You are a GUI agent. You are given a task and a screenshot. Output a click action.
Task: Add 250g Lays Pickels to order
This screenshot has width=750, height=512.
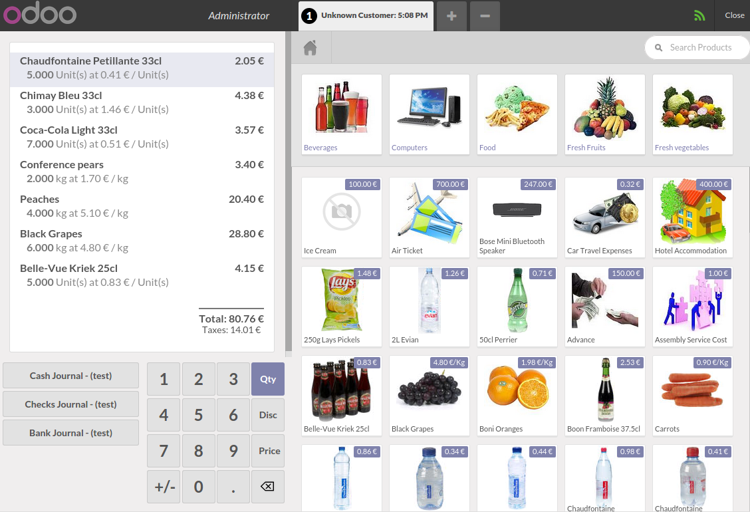coord(342,307)
